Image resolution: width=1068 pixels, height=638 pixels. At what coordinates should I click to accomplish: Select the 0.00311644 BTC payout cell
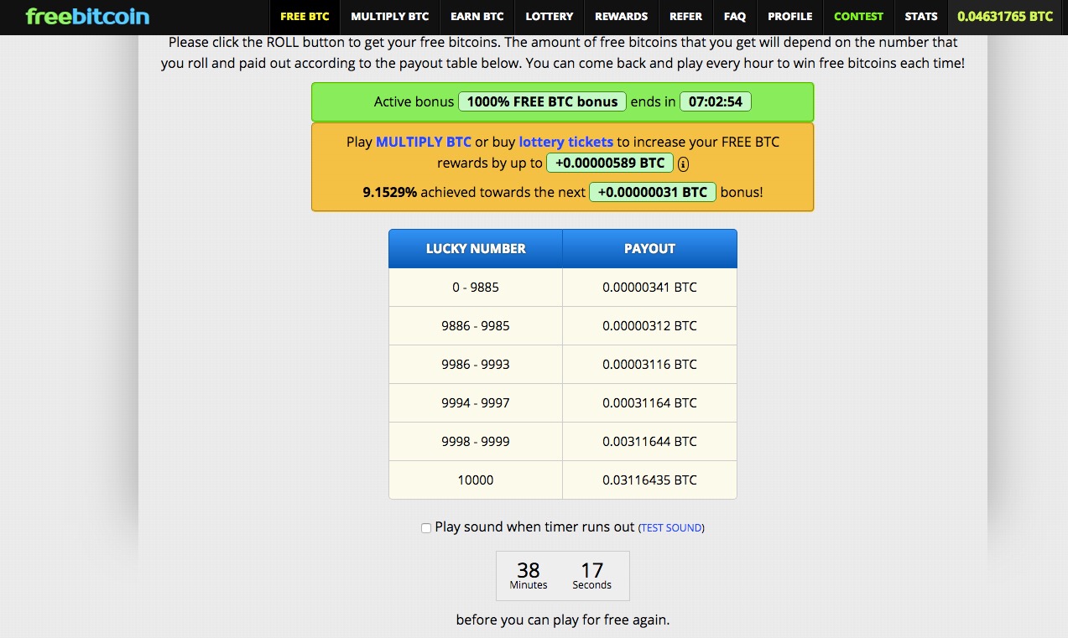point(649,442)
